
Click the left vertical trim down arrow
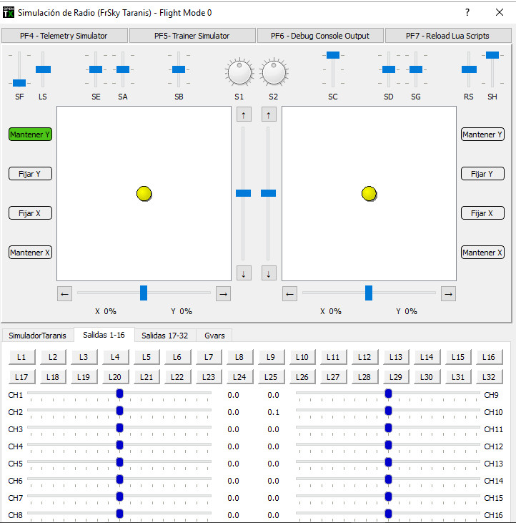244,273
